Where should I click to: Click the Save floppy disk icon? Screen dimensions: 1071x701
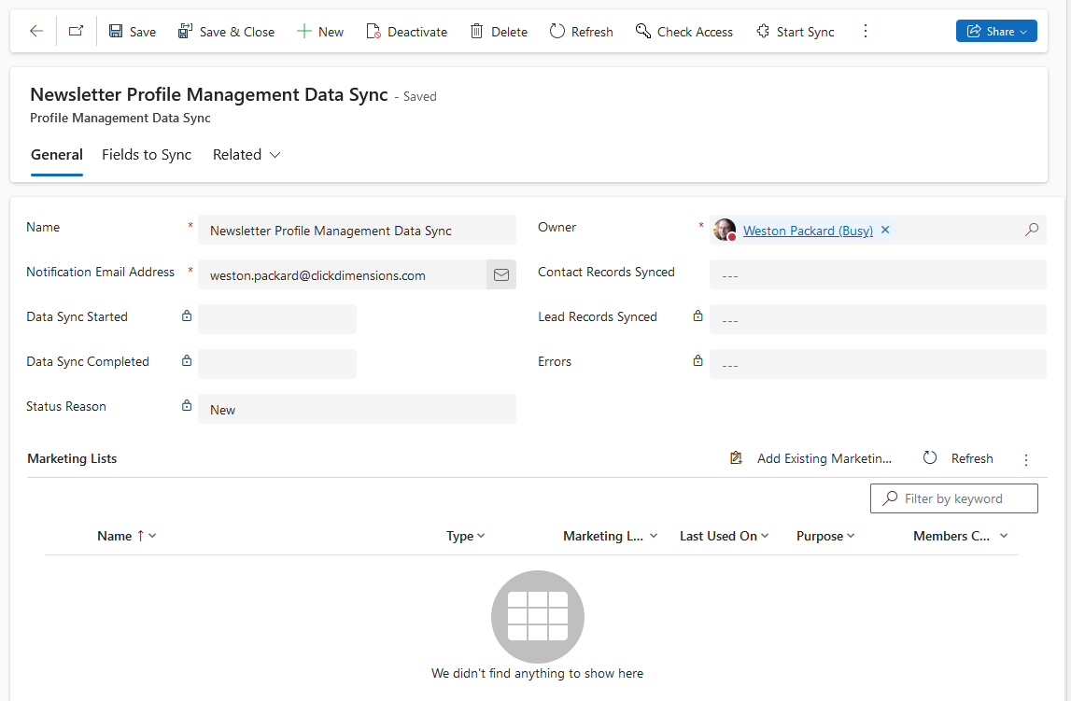(116, 32)
